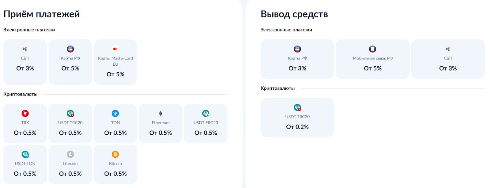490x188 pixels.
Task: Select the USDT TON payment card
Action: pos(25,164)
